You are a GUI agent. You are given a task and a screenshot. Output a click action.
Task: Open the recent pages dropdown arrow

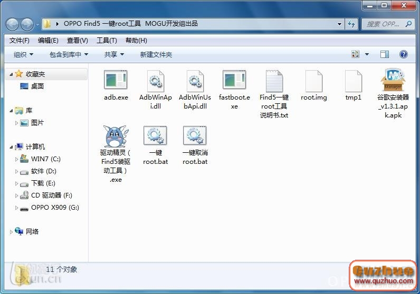point(37,25)
